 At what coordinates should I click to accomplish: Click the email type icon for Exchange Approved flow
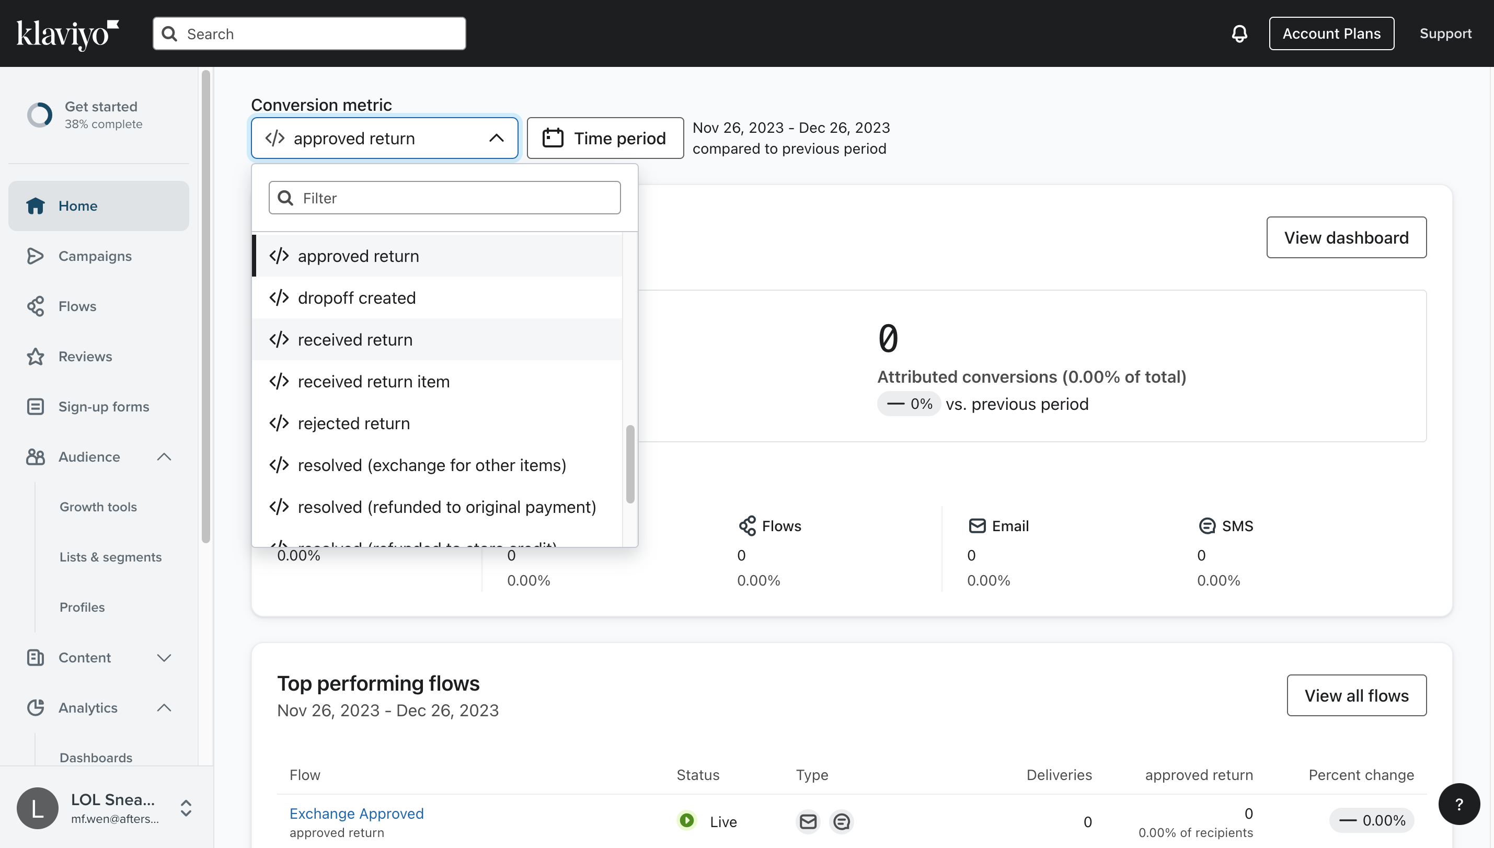[807, 821]
